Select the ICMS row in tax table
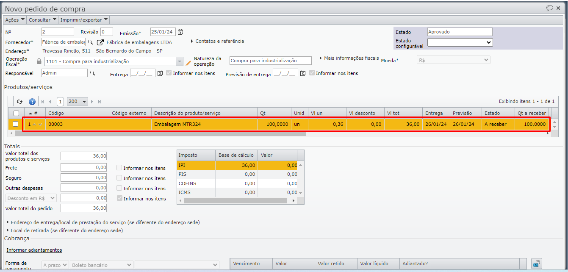Image resolution: width=568 pixels, height=272 pixels. click(x=237, y=192)
